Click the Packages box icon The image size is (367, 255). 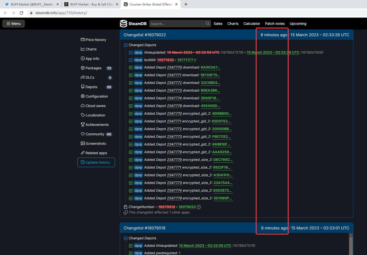click(x=83, y=68)
